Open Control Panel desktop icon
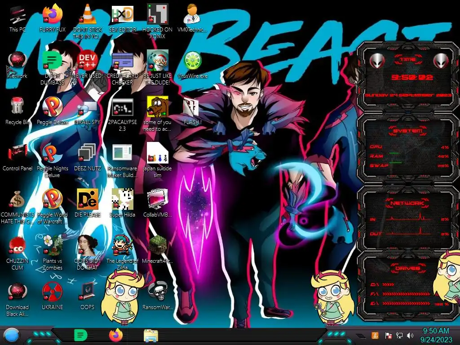The width and height of the screenshot is (460, 345). point(18,158)
